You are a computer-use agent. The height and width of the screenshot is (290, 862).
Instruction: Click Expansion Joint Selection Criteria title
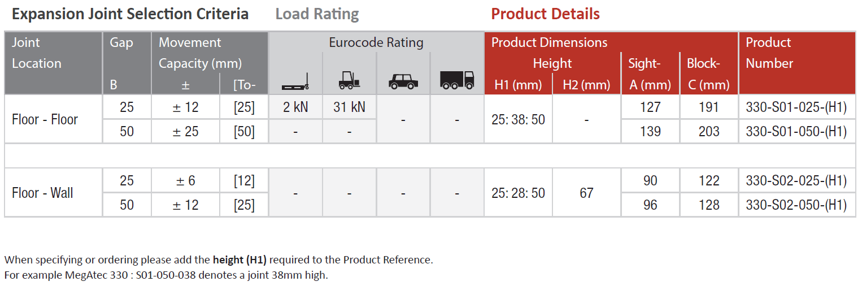coord(130,14)
